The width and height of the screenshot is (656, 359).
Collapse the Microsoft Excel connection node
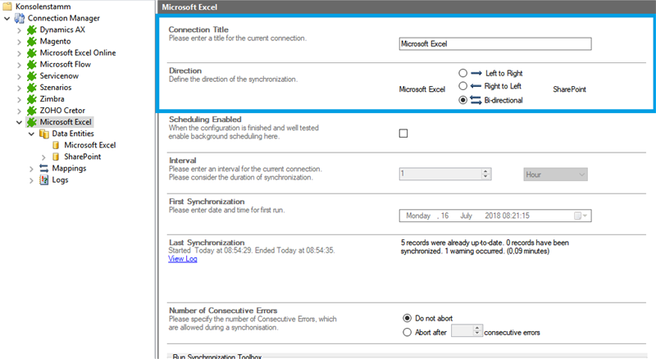tap(20, 122)
